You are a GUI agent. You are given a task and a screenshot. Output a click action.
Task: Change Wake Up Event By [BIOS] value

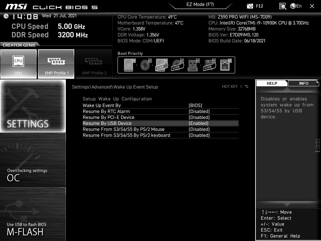pos(195,105)
